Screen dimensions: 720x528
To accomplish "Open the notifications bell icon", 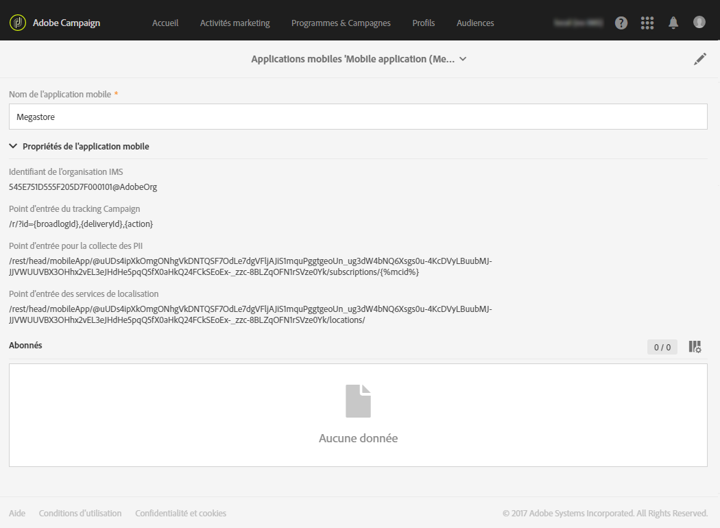I will 673,23.
